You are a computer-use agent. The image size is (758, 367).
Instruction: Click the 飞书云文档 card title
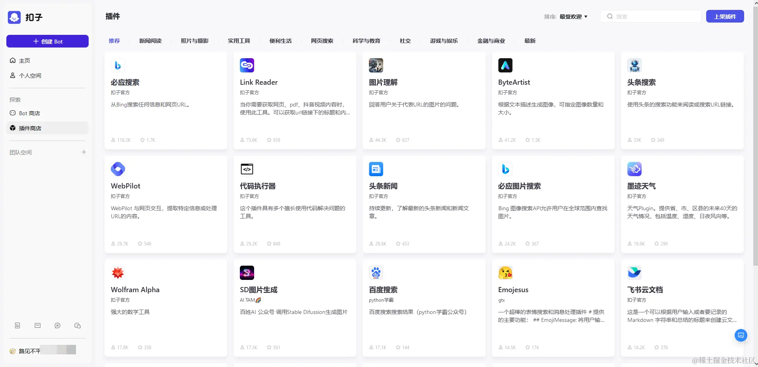pos(645,290)
